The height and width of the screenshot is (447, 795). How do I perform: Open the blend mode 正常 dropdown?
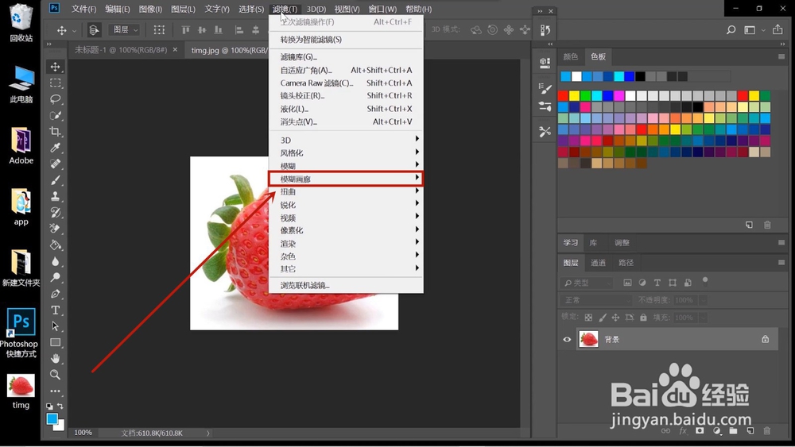[x=595, y=300]
